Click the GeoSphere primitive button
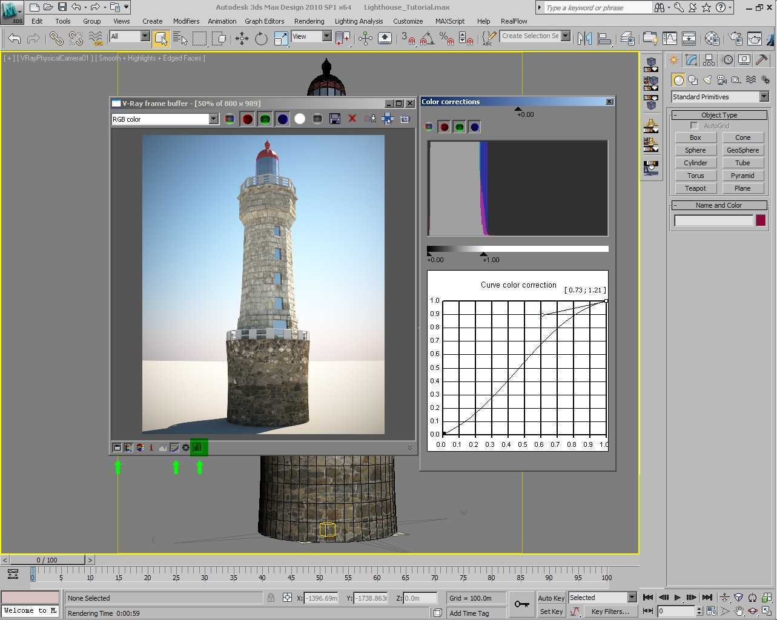The width and height of the screenshot is (777, 620). tap(742, 150)
